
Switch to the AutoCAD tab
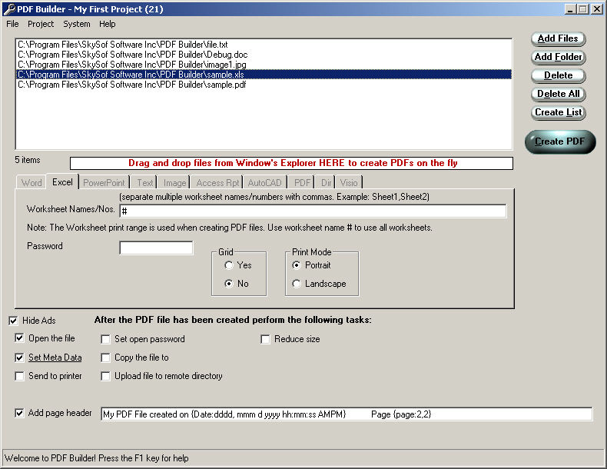point(265,183)
